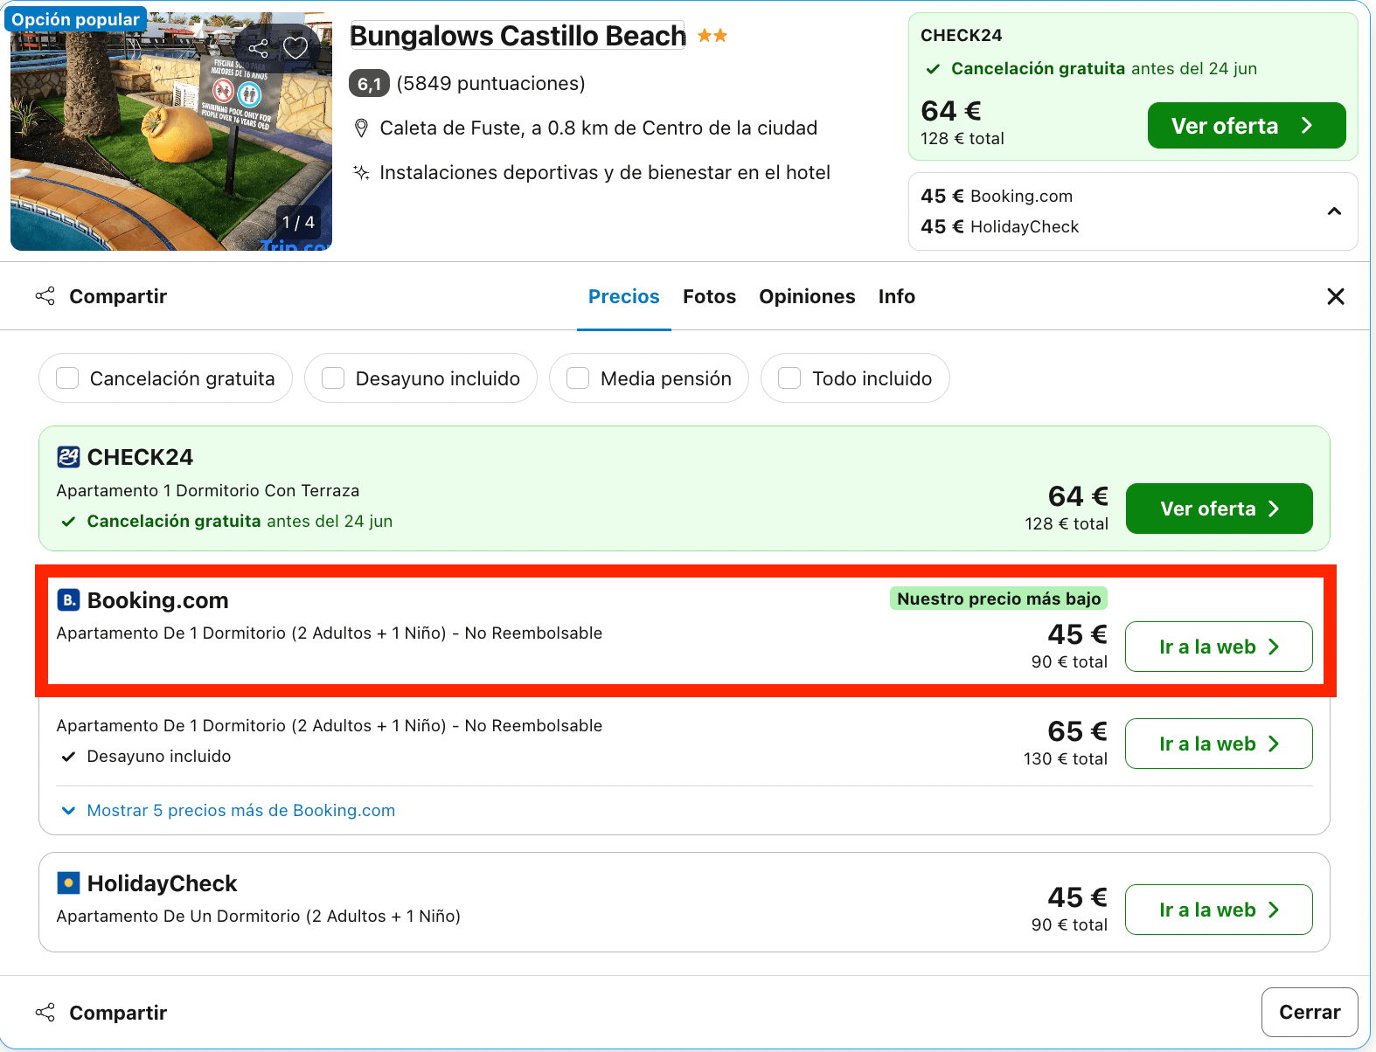Check the Desayuno incluido filter
The width and height of the screenshot is (1376, 1052).
tap(333, 377)
